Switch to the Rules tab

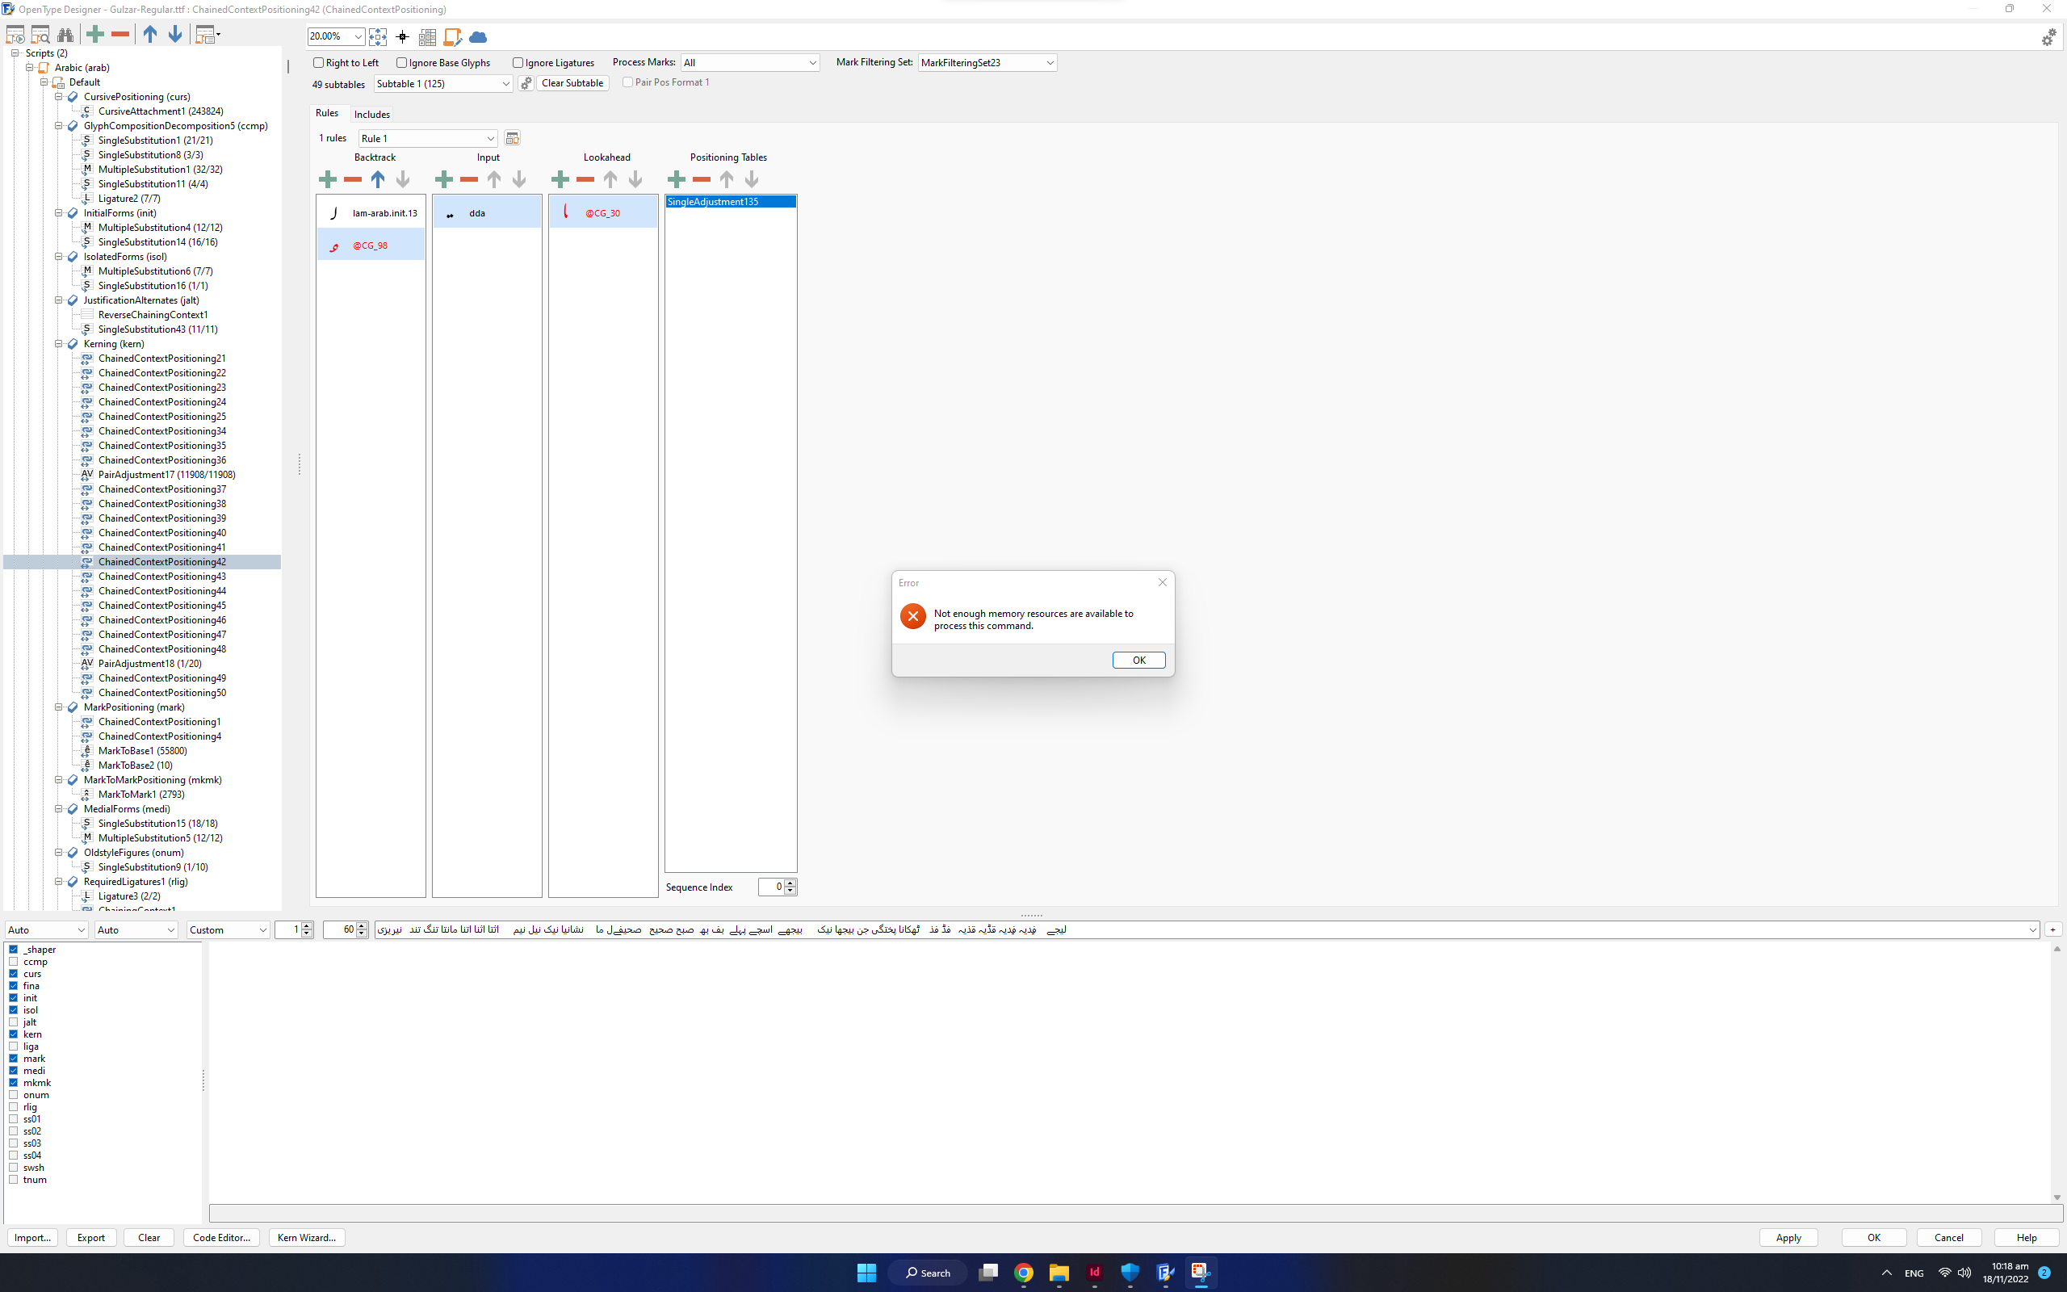(x=327, y=113)
